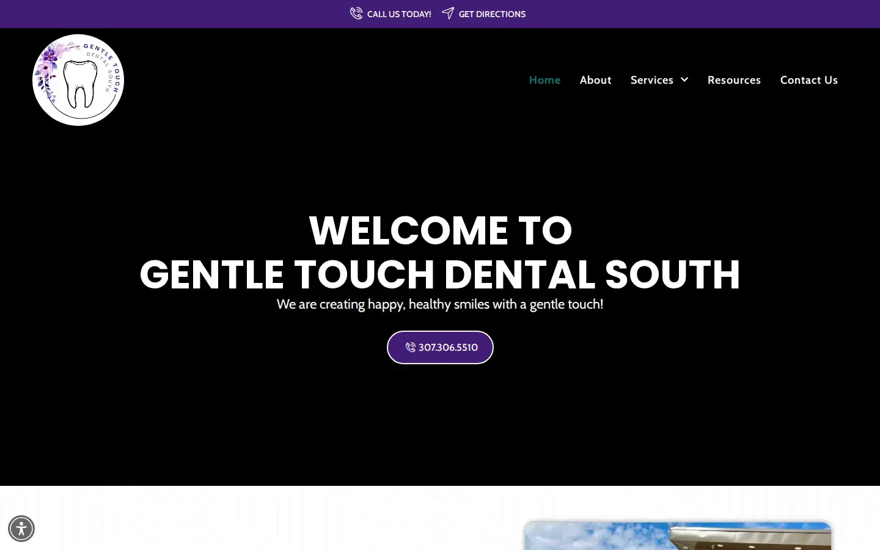Screen dimensions: 880x550
Task: Click the Gentle Touch Dental South headline
Action: [440, 274]
